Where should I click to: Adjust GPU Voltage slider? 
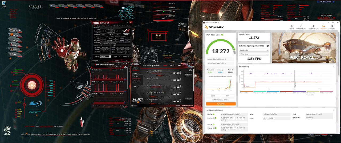(x=161, y=80)
